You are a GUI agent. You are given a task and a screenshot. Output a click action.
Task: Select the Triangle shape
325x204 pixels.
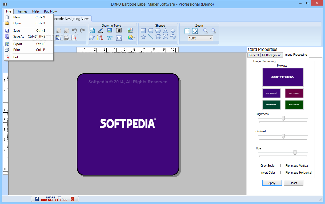click(166, 31)
